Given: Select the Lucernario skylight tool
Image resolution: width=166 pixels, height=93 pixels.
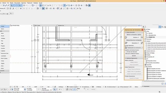Looking at the screenshot, I should 5,56.
